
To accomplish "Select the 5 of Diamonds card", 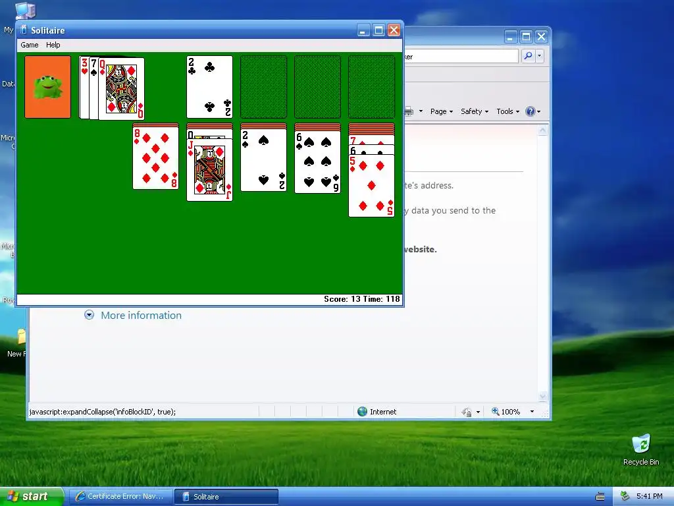I will pos(371,186).
